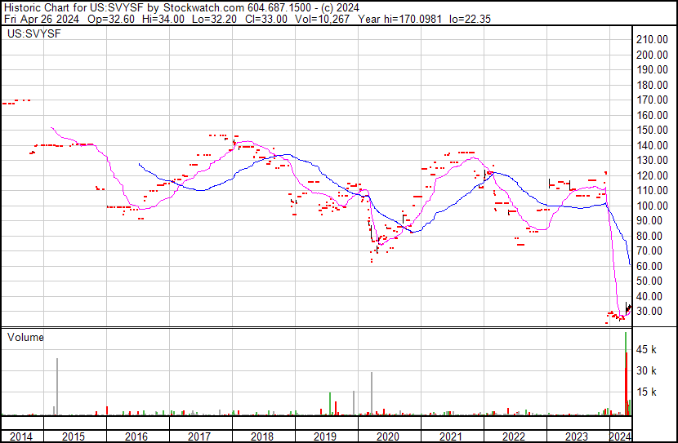Click the 2023 year label on timeline
Viewport: 678px width, 443px height.
point(577,436)
